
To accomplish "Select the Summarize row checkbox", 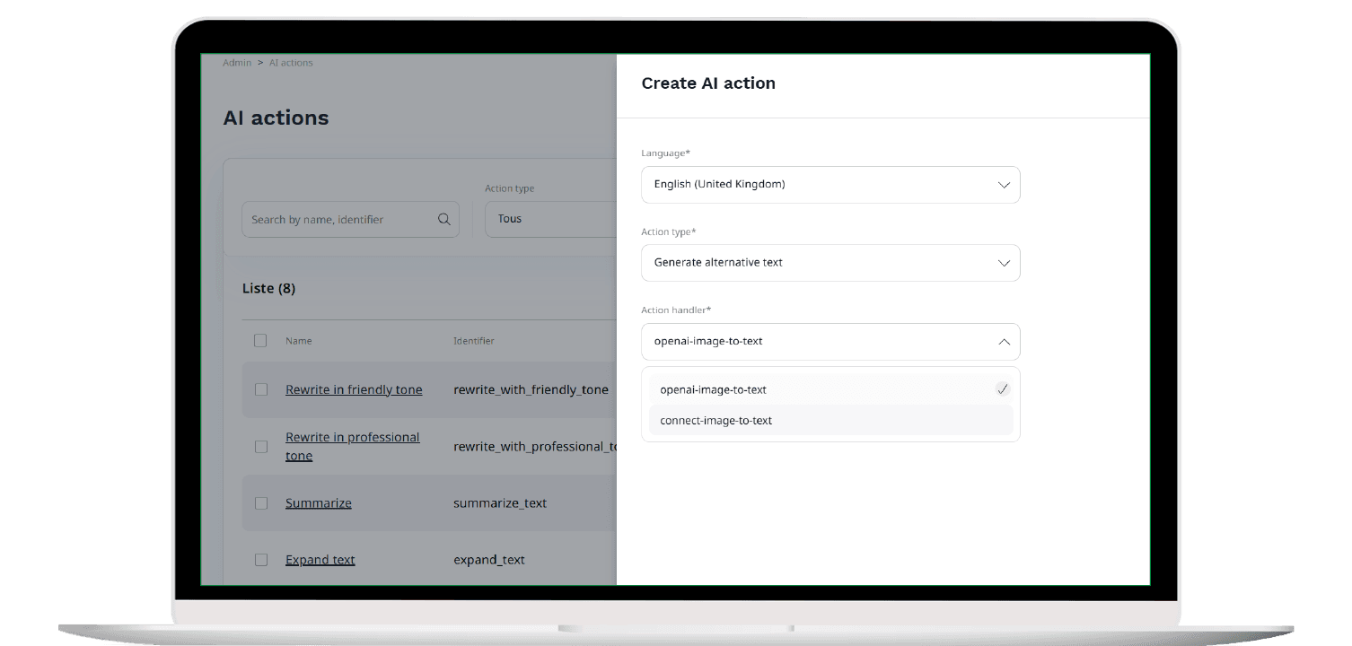I will click(x=261, y=503).
